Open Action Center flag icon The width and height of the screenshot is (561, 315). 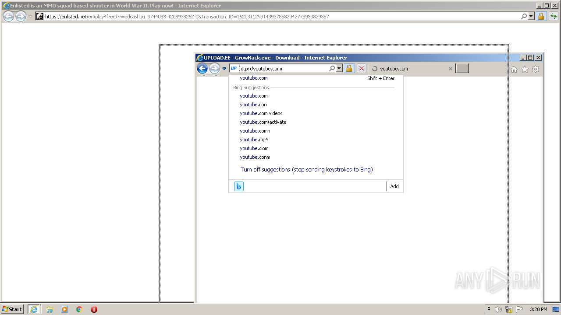519,309
